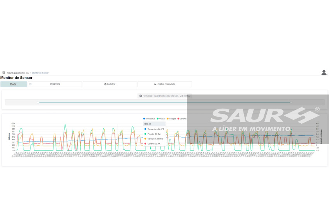Toggle Temperatura series in chart legend
This screenshot has width=329, height=218.
149,119
